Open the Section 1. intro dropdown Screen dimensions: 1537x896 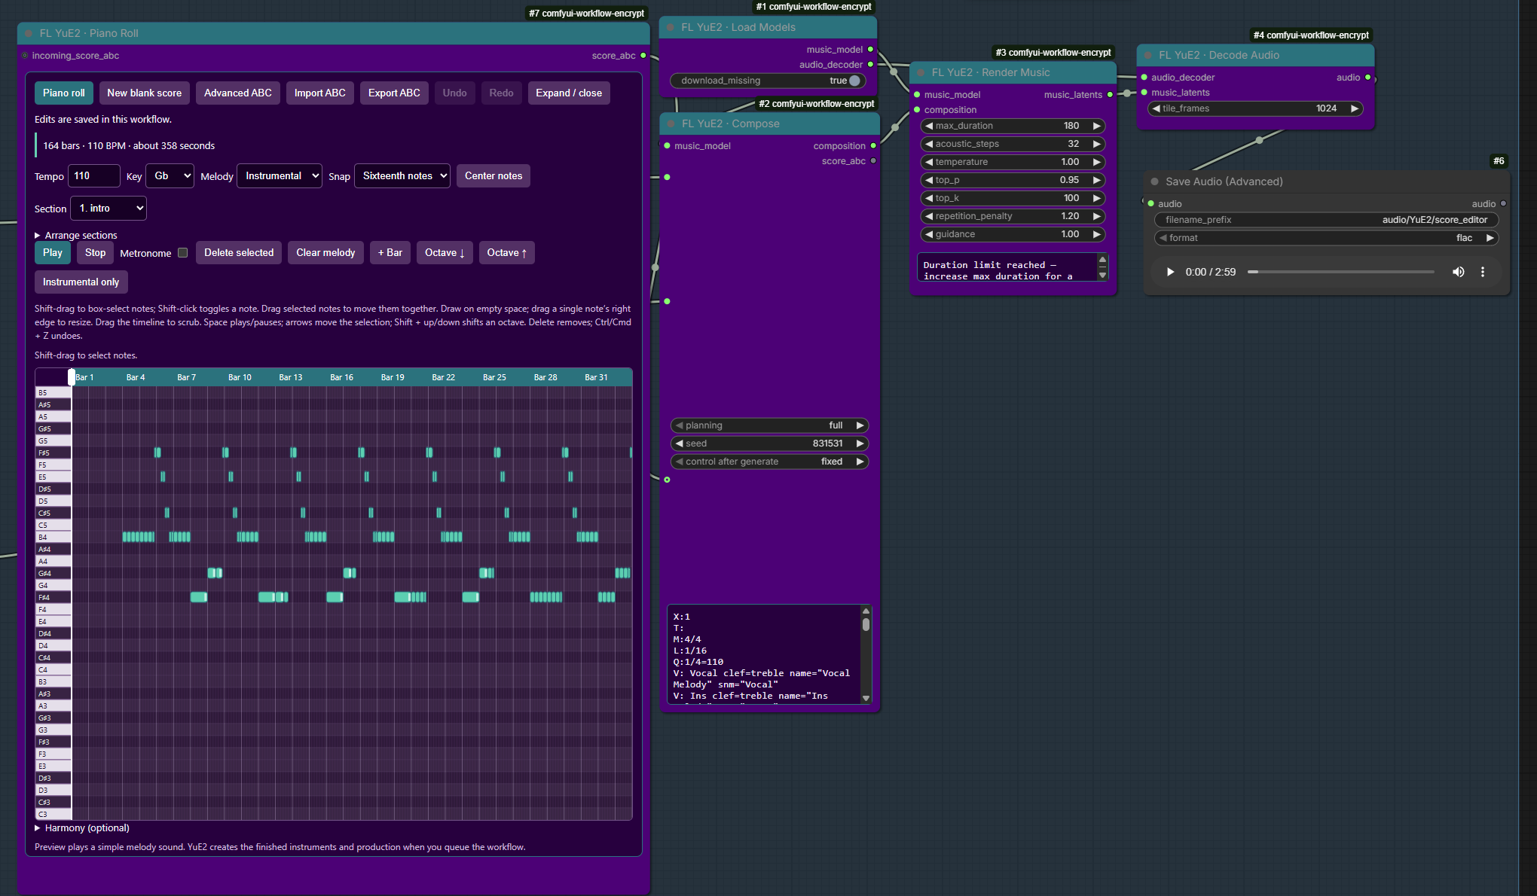click(108, 209)
